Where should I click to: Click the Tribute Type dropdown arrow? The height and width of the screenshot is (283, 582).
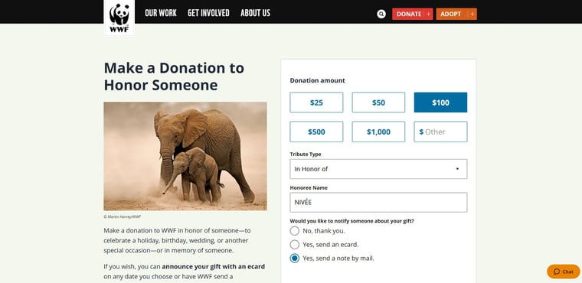pos(457,169)
